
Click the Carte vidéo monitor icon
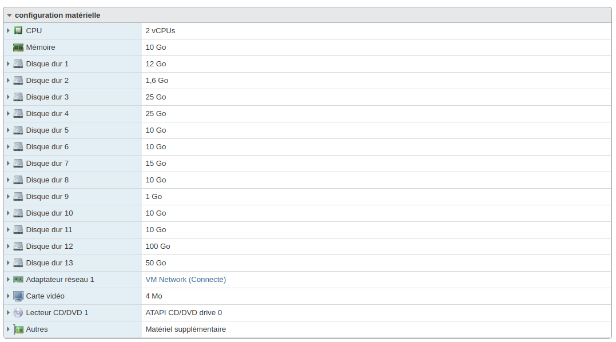18,296
